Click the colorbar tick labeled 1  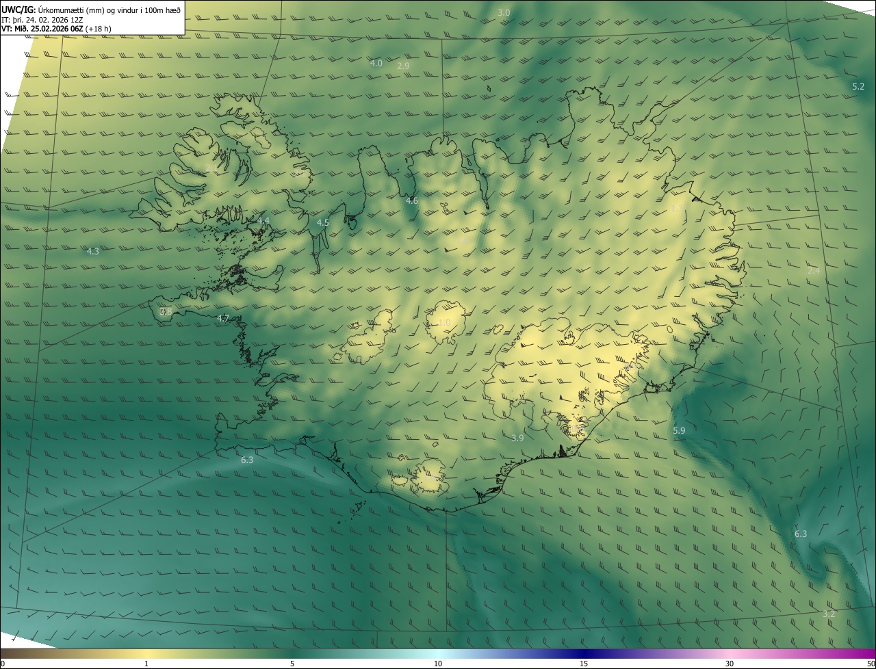pos(146,664)
